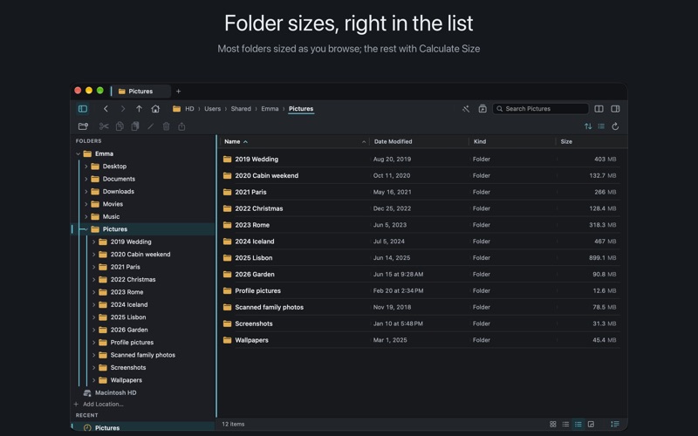Click the magic wand icon near search
Screen dimensions: 698x436
[x=466, y=108]
